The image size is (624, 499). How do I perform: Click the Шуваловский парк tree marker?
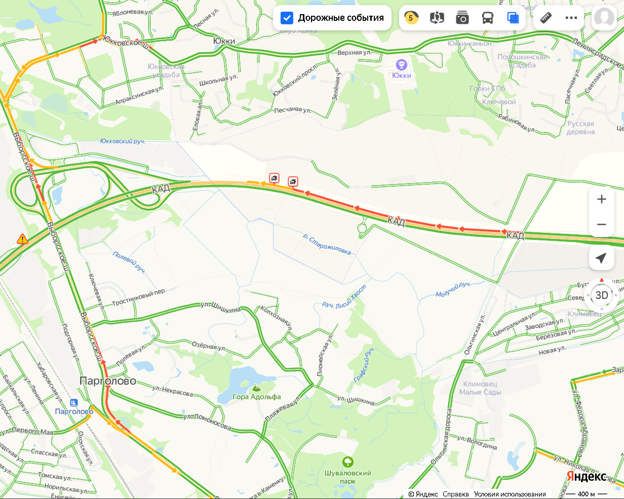point(348,462)
